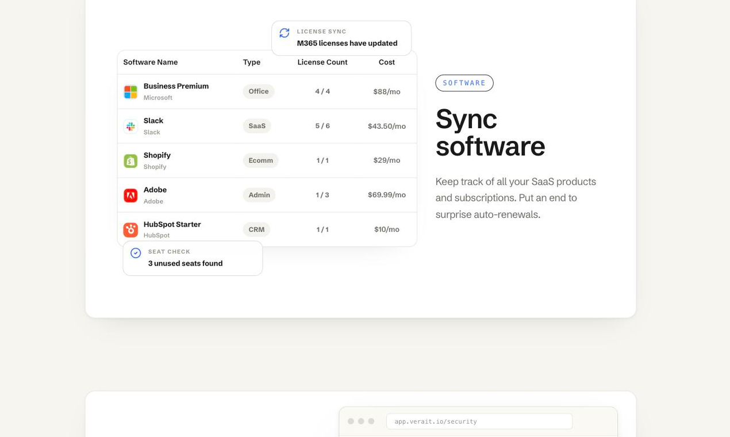Click the Office type tag

click(259, 91)
